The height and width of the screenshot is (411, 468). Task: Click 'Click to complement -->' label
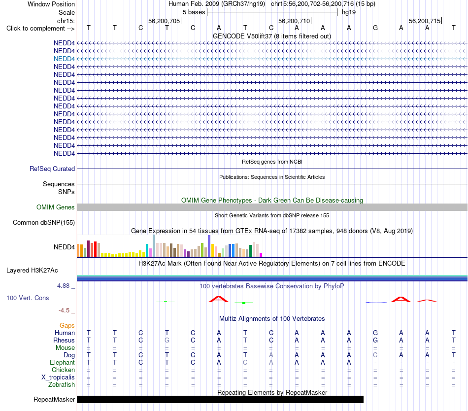tap(40, 29)
